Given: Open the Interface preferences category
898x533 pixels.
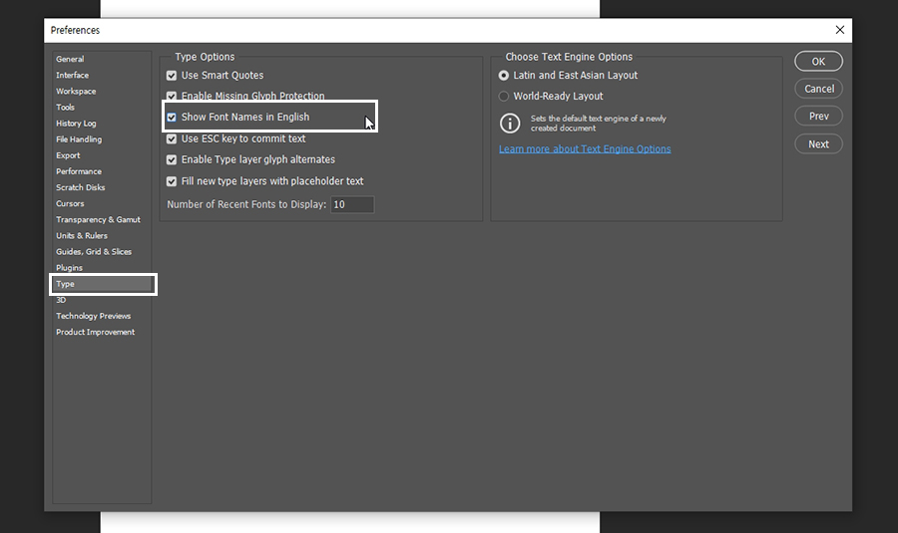Looking at the screenshot, I should (x=72, y=75).
